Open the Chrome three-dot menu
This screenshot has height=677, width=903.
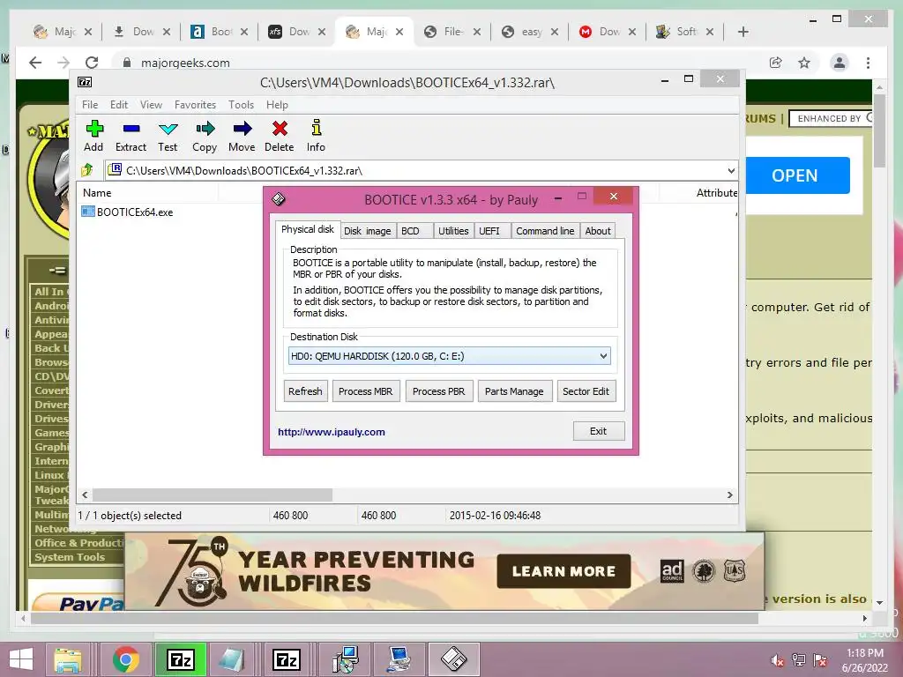[868, 63]
